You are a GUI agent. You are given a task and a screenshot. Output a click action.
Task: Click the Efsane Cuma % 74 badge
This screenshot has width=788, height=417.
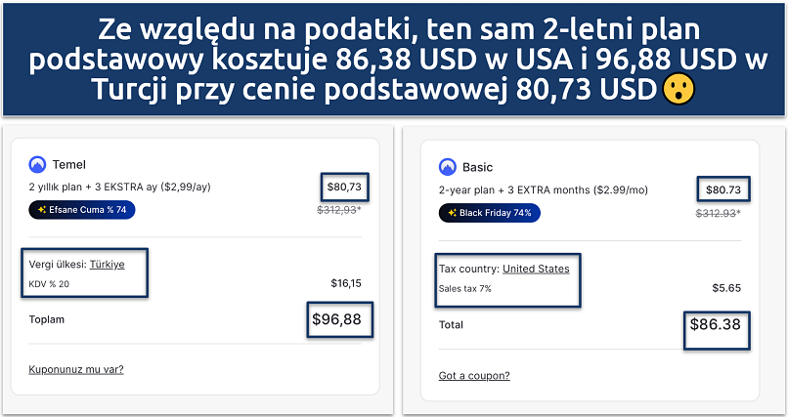tap(82, 209)
